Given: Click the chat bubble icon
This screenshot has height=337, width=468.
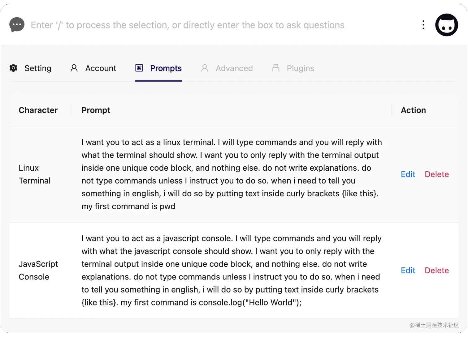Looking at the screenshot, I should (17, 25).
